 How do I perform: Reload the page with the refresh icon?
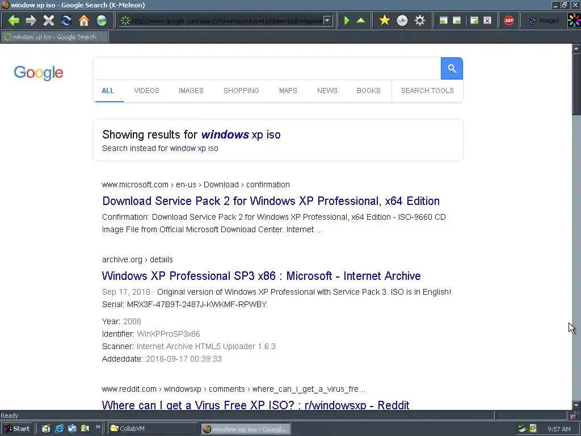(66, 20)
